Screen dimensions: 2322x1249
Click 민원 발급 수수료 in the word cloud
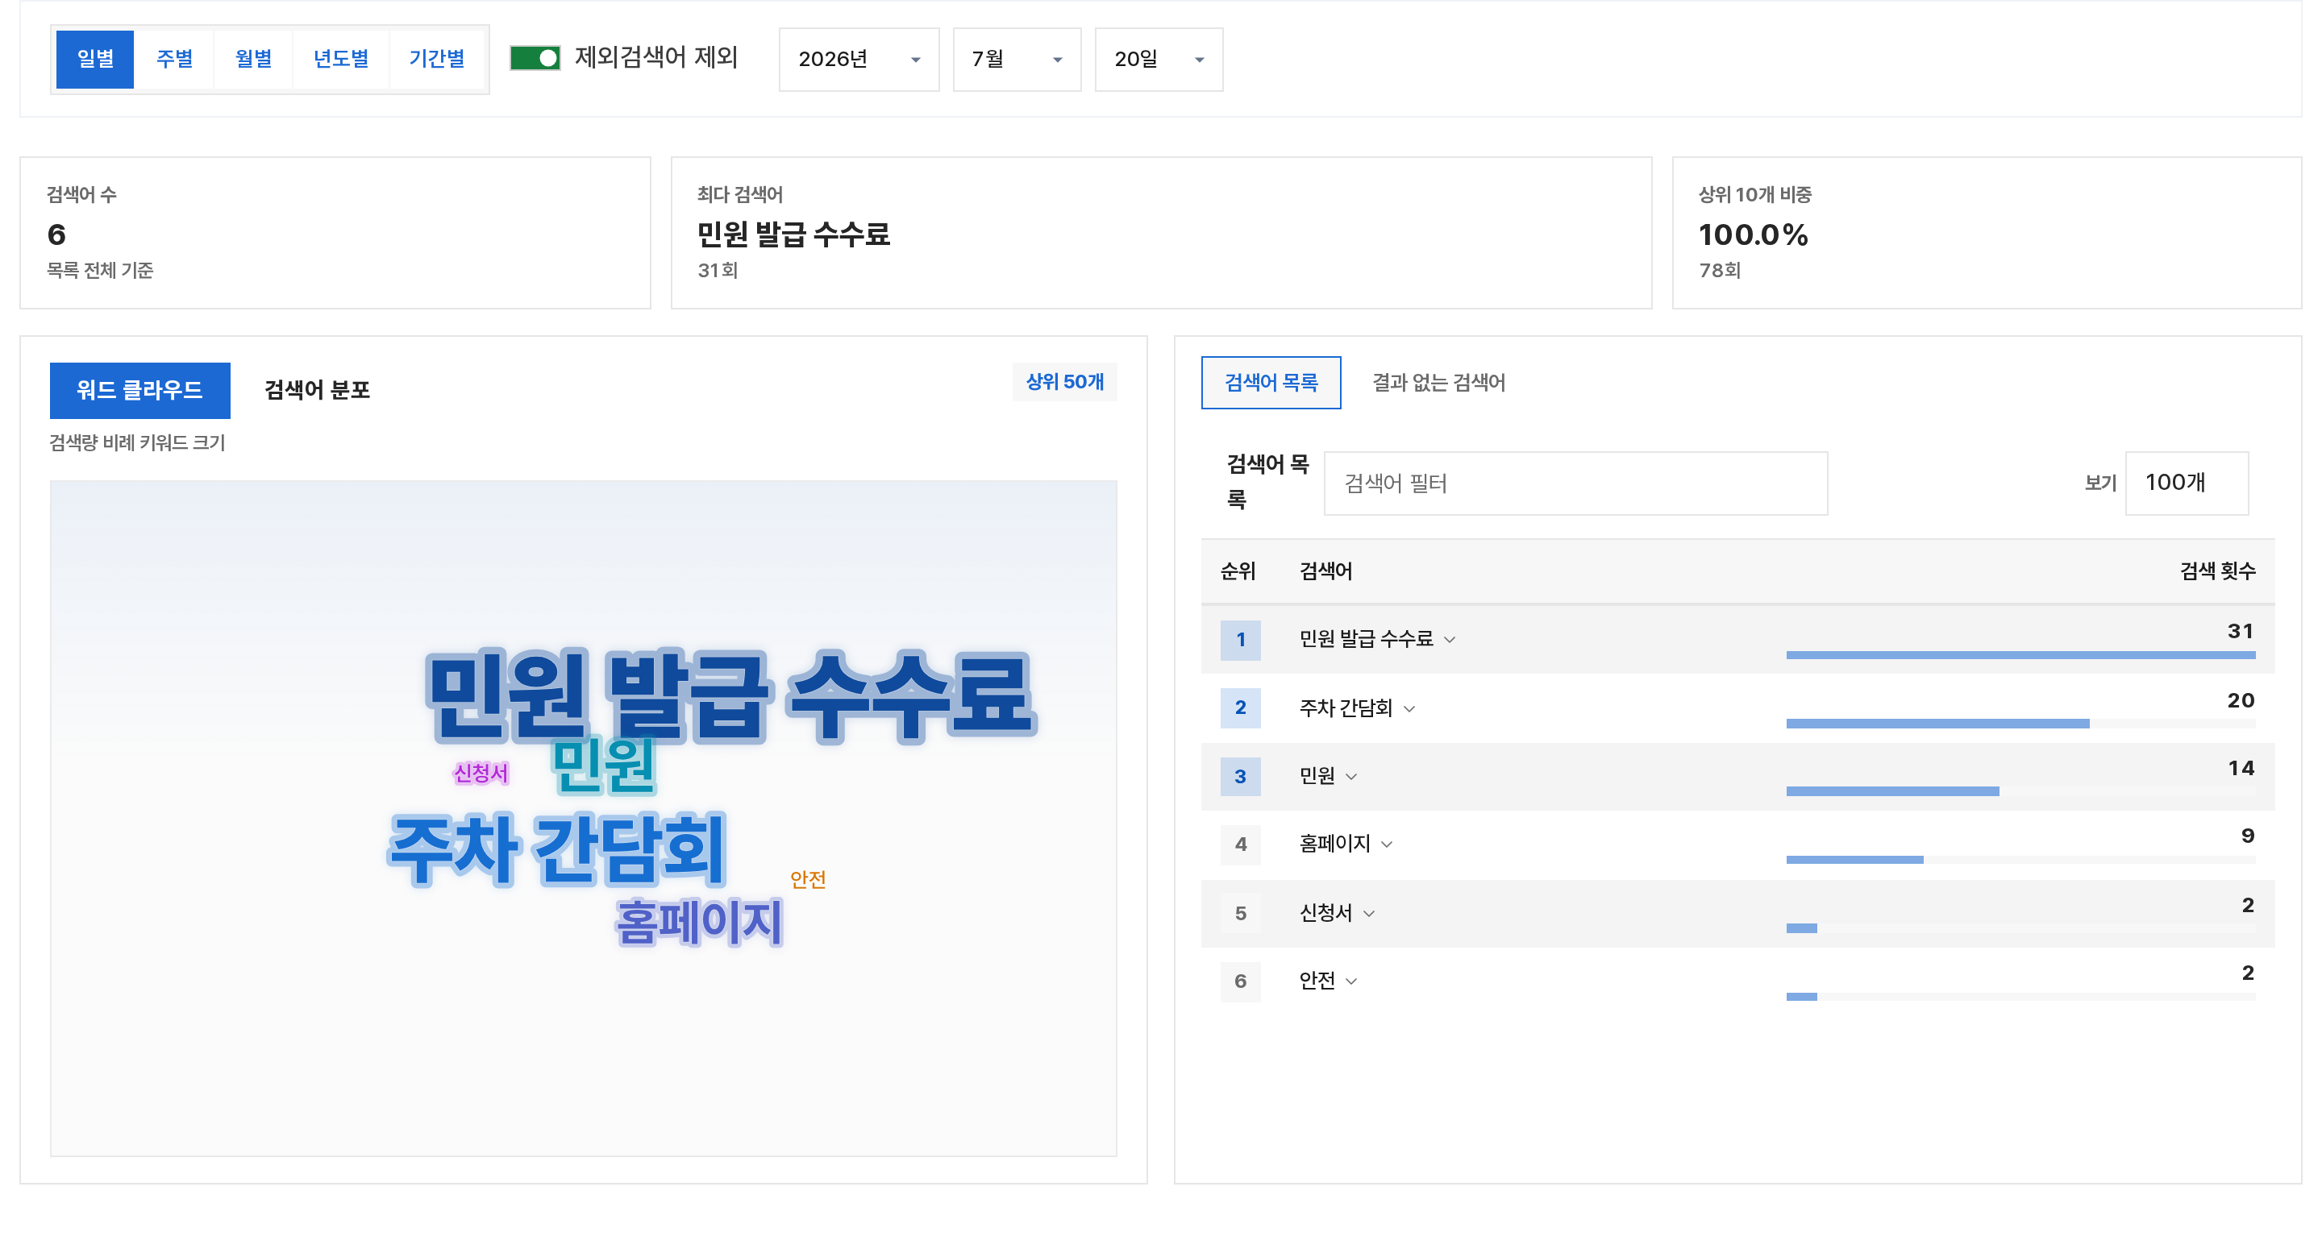point(730,695)
